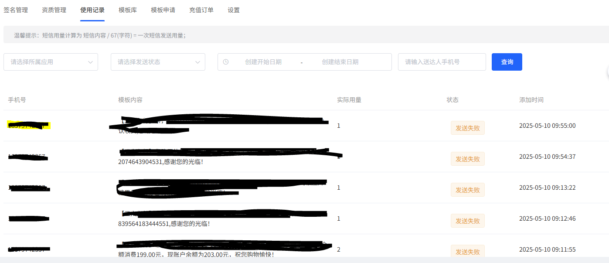Switch to the 资质管理 tab

coord(54,10)
